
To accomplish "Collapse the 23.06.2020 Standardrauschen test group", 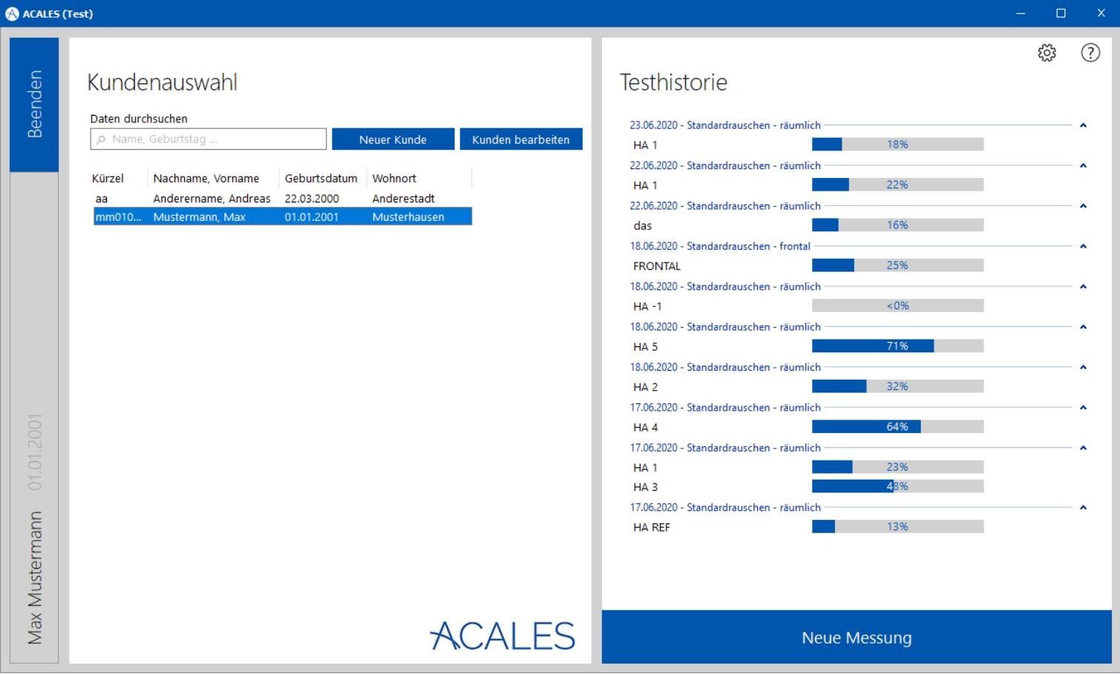I will [x=1083, y=125].
